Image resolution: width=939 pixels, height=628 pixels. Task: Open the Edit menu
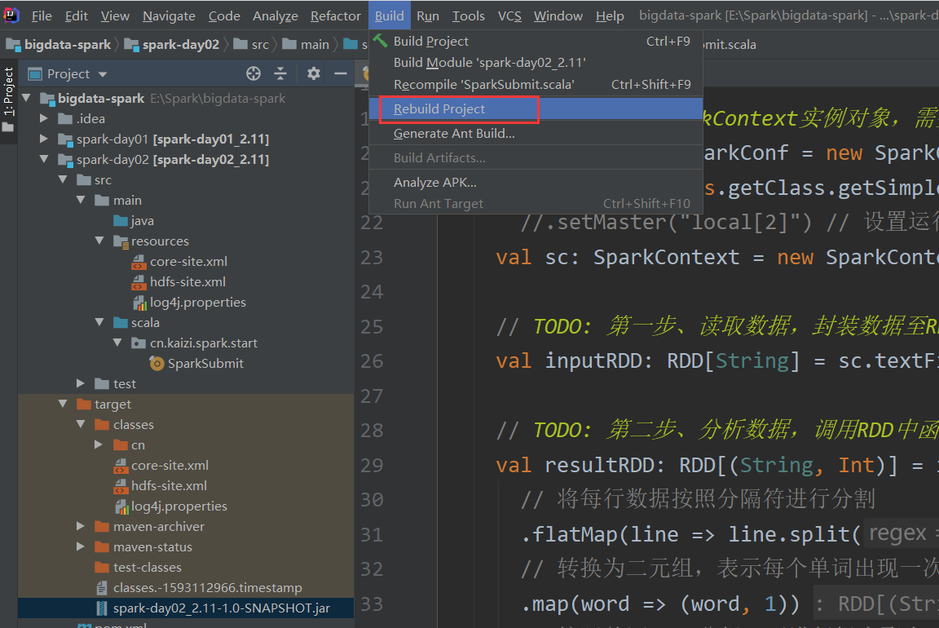76,15
